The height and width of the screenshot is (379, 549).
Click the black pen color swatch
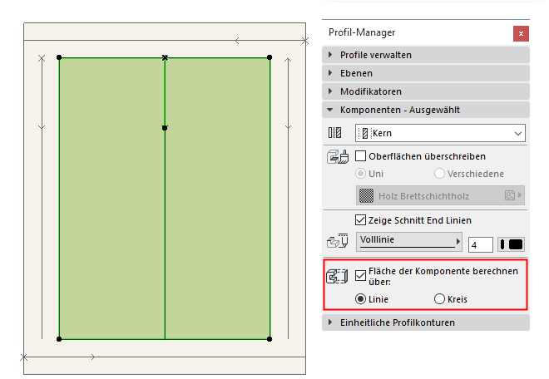pyautogui.click(x=512, y=244)
